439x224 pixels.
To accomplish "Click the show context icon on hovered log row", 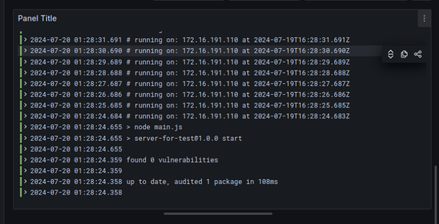I will [391, 54].
